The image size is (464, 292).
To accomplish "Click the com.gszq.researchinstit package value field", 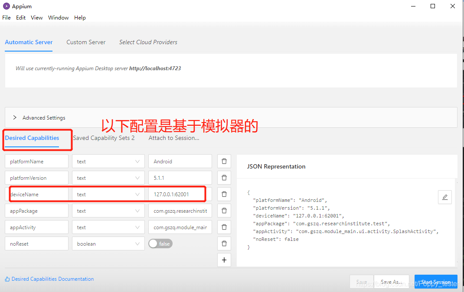I will point(180,211).
